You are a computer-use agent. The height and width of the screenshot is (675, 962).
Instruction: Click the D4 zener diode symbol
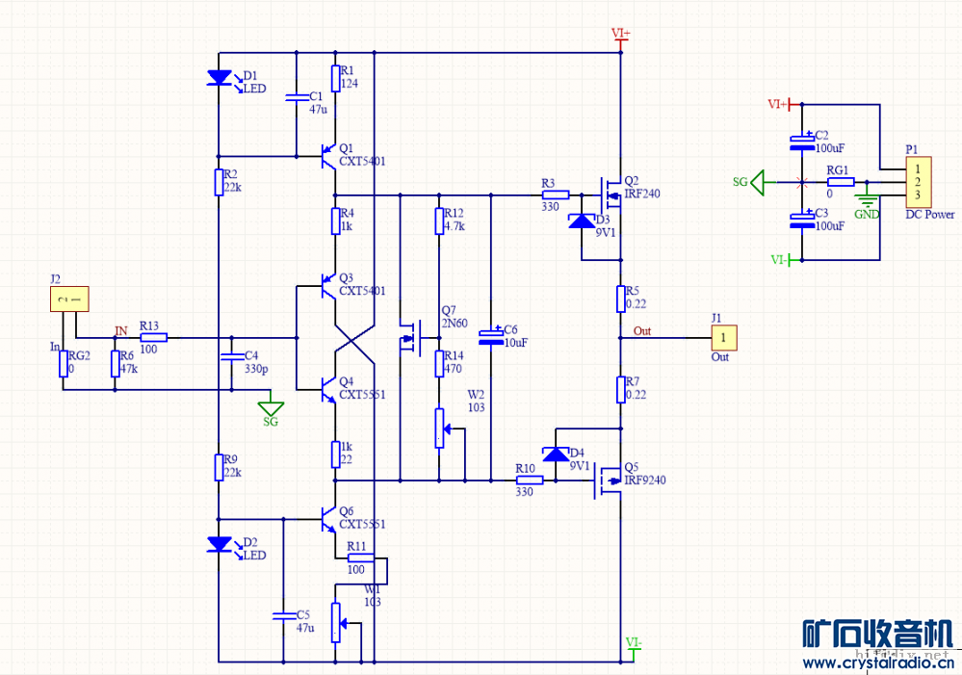click(556, 454)
